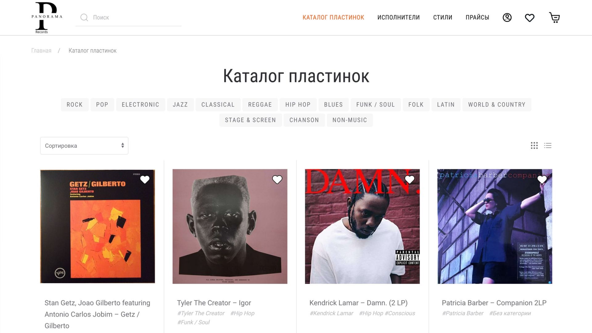Click the search magnifier icon
592x333 pixels.
point(84,17)
